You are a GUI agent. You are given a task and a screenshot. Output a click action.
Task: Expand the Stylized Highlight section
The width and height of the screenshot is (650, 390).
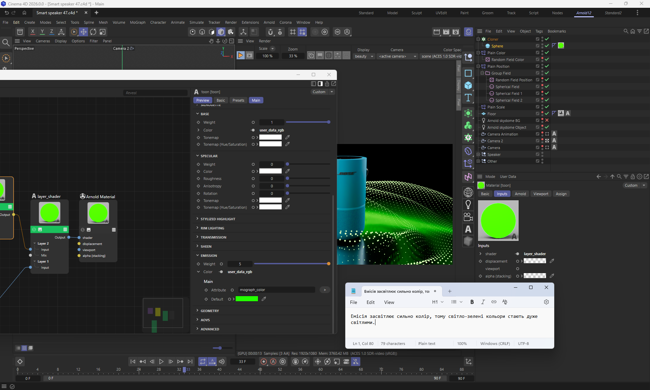tap(218, 219)
